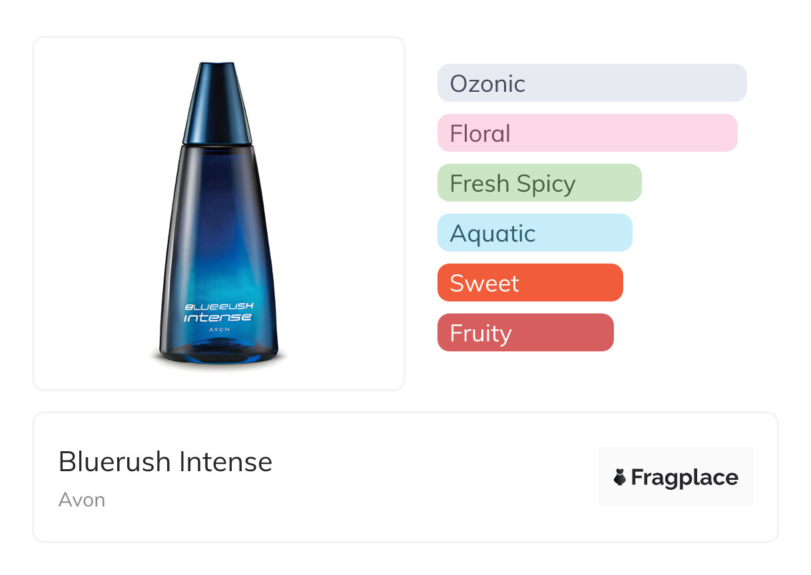Image resolution: width=811 pixels, height=575 pixels.
Task: Click the Fruity label text
Action: click(x=481, y=333)
